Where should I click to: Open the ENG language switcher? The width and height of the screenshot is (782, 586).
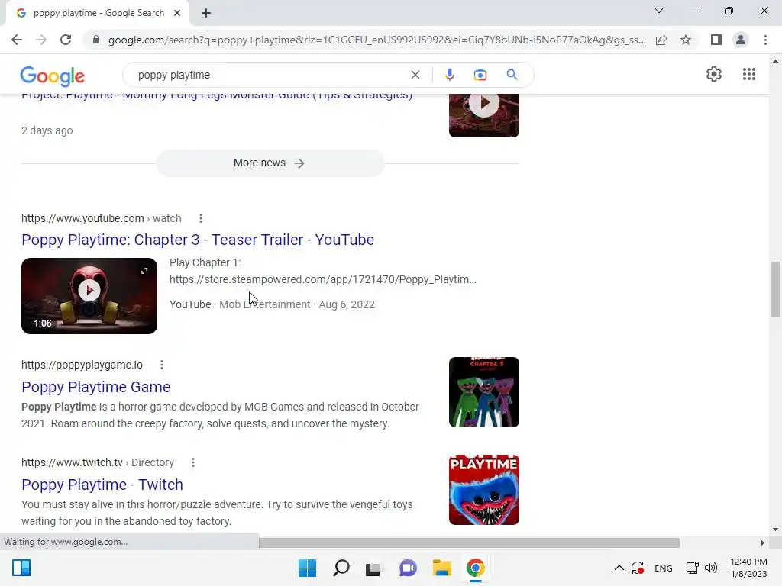664,568
